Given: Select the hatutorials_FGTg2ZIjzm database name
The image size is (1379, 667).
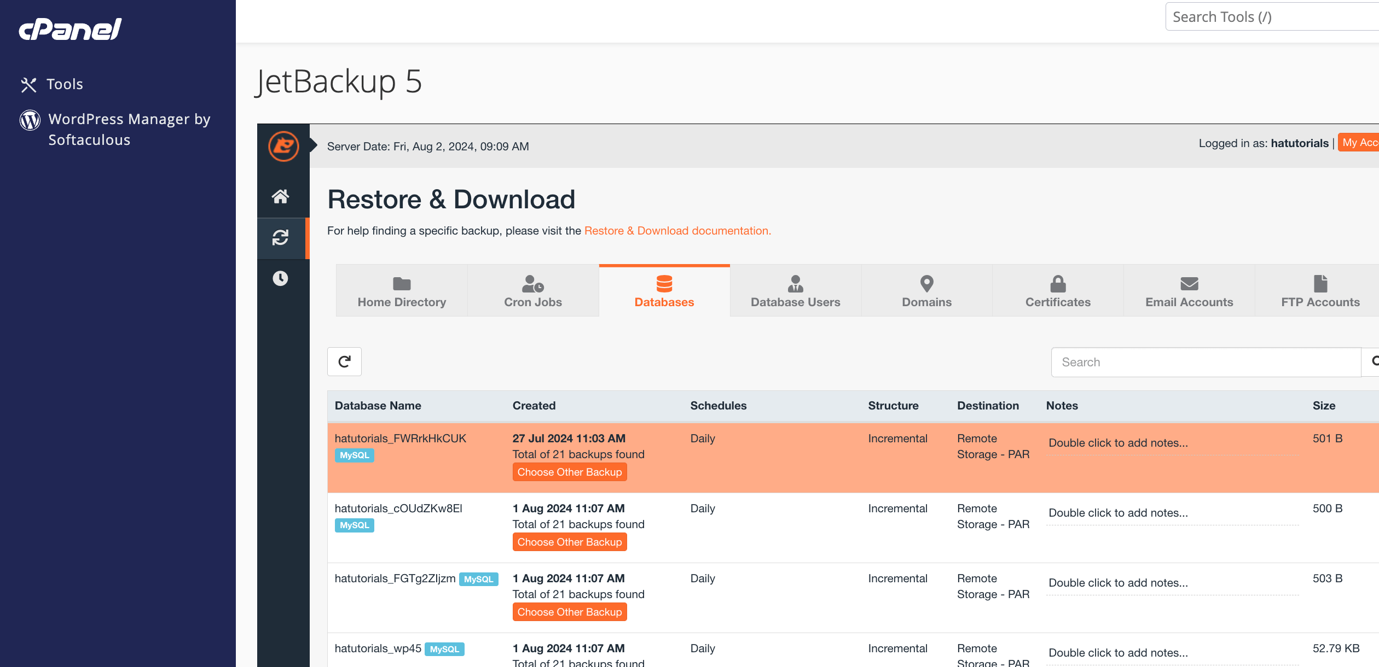Looking at the screenshot, I should (395, 578).
